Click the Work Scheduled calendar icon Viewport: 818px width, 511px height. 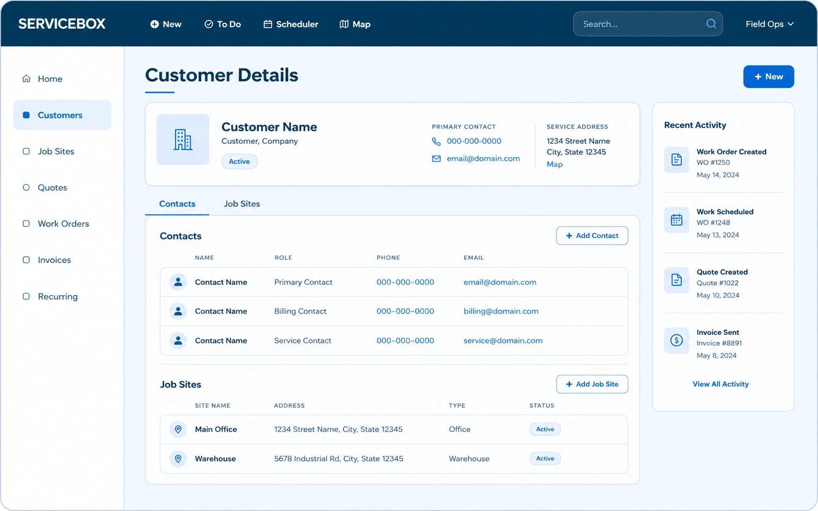pyautogui.click(x=677, y=220)
